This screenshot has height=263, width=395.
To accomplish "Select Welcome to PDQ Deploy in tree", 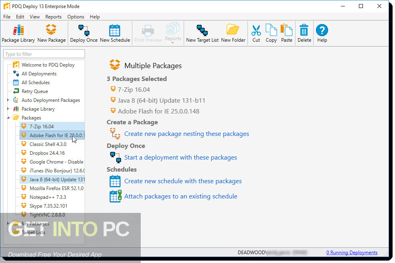I will (48, 65).
